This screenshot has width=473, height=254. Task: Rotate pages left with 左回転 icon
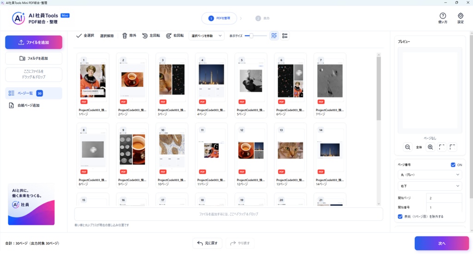pos(145,36)
